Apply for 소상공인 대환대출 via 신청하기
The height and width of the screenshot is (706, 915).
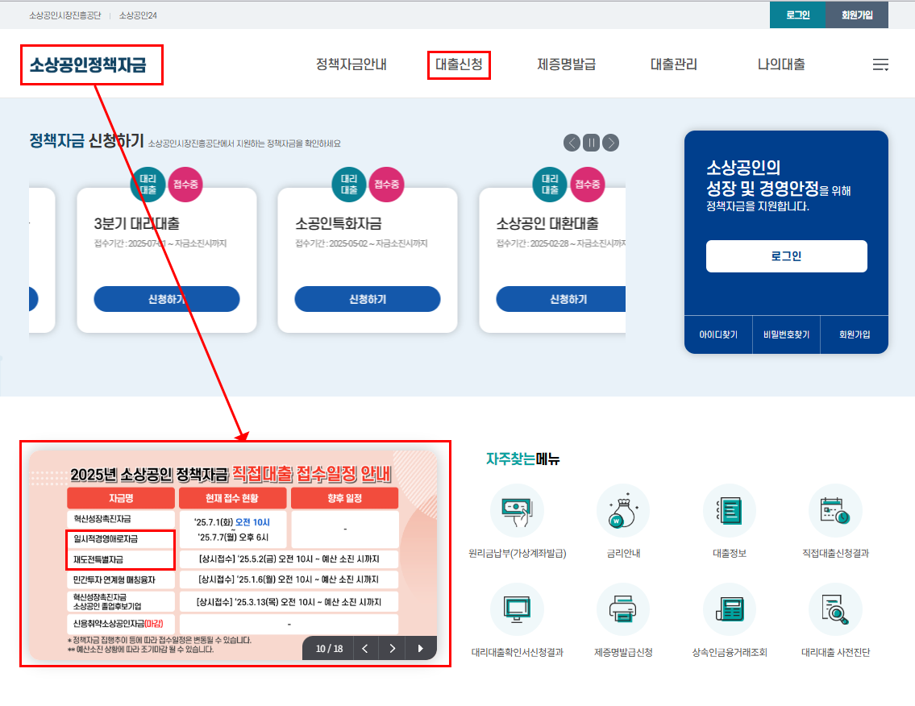(561, 299)
